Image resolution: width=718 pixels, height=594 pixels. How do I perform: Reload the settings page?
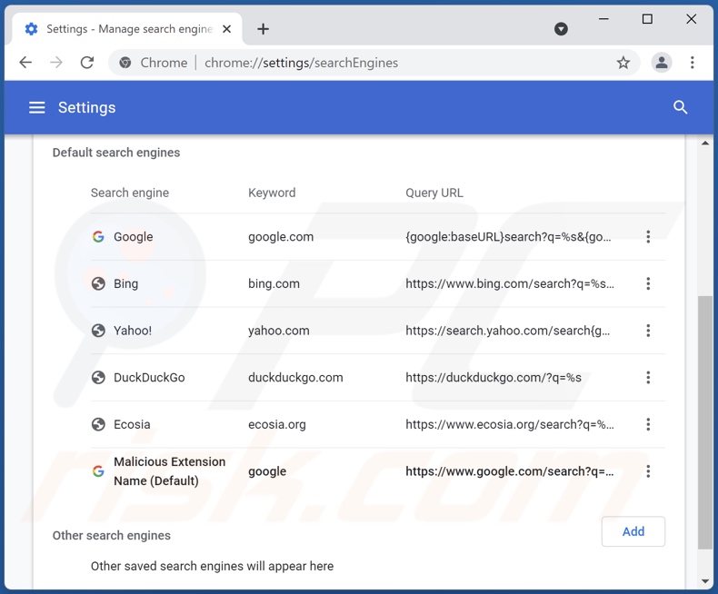(x=87, y=63)
